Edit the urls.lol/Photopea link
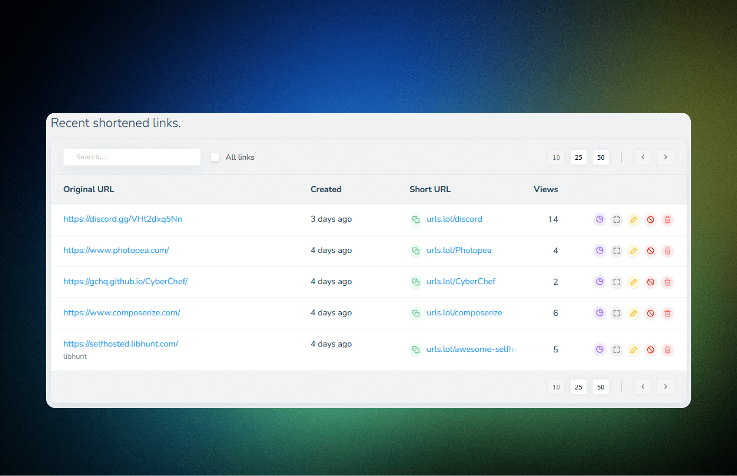 tap(633, 251)
